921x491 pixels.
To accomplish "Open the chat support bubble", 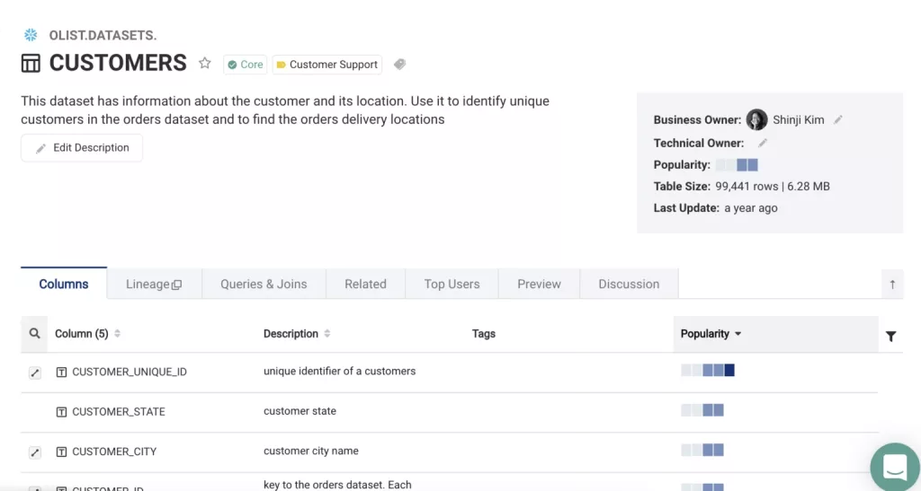I will pyautogui.click(x=895, y=467).
